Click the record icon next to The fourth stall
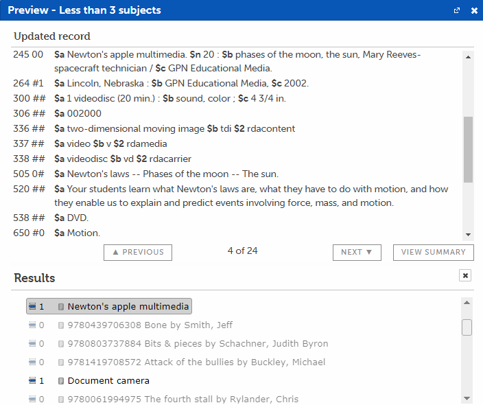 (61, 400)
